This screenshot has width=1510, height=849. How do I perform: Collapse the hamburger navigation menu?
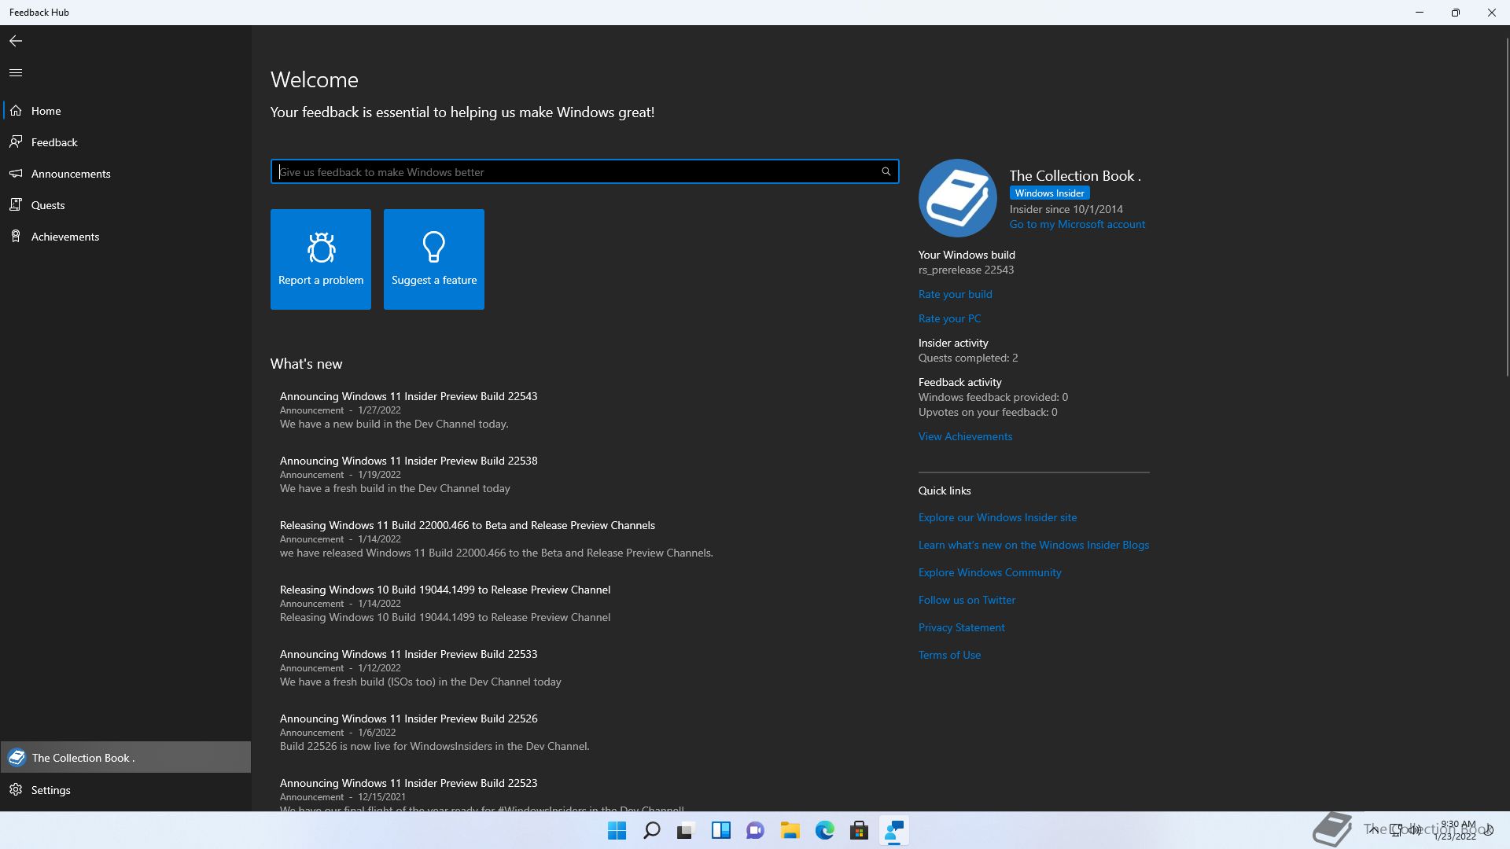coord(16,72)
